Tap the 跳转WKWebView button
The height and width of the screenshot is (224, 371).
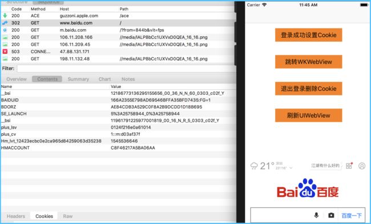(x=308, y=62)
